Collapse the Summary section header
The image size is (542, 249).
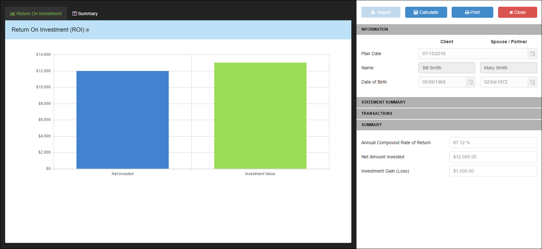click(x=449, y=125)
